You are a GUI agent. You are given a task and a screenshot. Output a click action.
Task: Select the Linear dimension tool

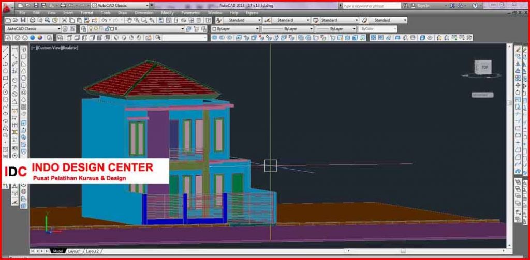coord(15,50)
